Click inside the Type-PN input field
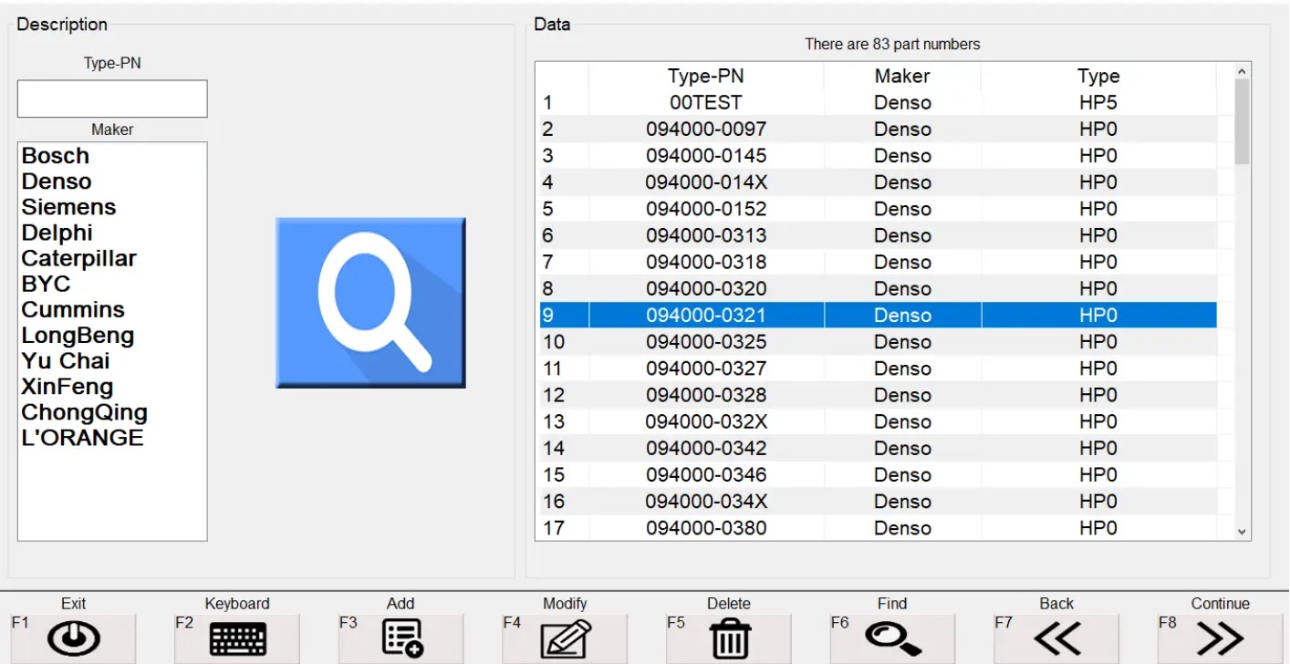This screenshot has width=1290, height=664. pos(111,98)
